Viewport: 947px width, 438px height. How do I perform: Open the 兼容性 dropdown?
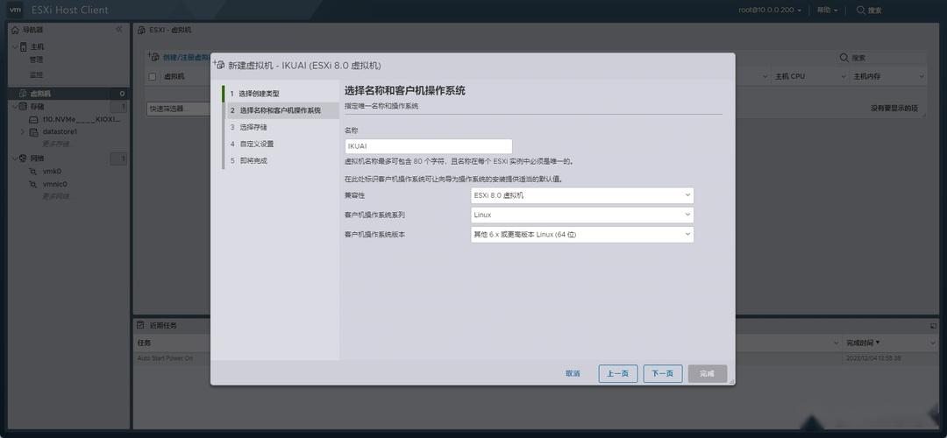581,195
